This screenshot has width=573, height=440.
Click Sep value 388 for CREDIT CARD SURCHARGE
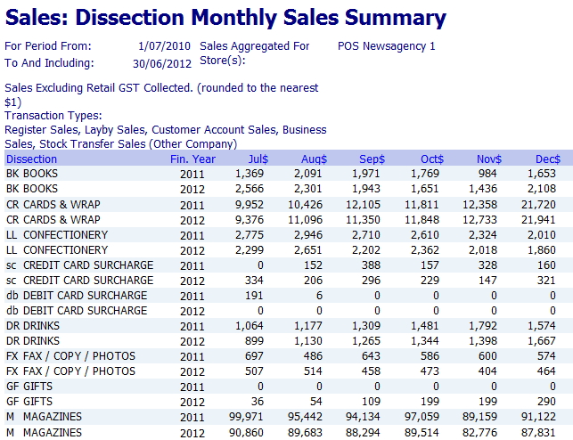click(x=371, y=265)
